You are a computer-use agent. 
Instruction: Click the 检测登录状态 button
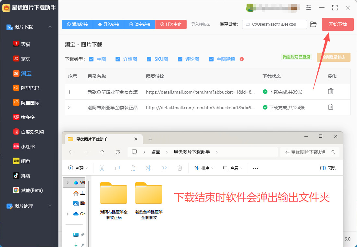point(334,57)
